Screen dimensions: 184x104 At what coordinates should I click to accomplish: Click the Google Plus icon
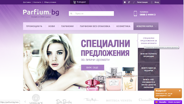tap(129, 2)
